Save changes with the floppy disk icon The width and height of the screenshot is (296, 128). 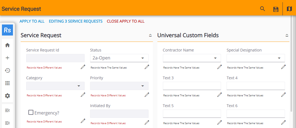click(276, 9)
